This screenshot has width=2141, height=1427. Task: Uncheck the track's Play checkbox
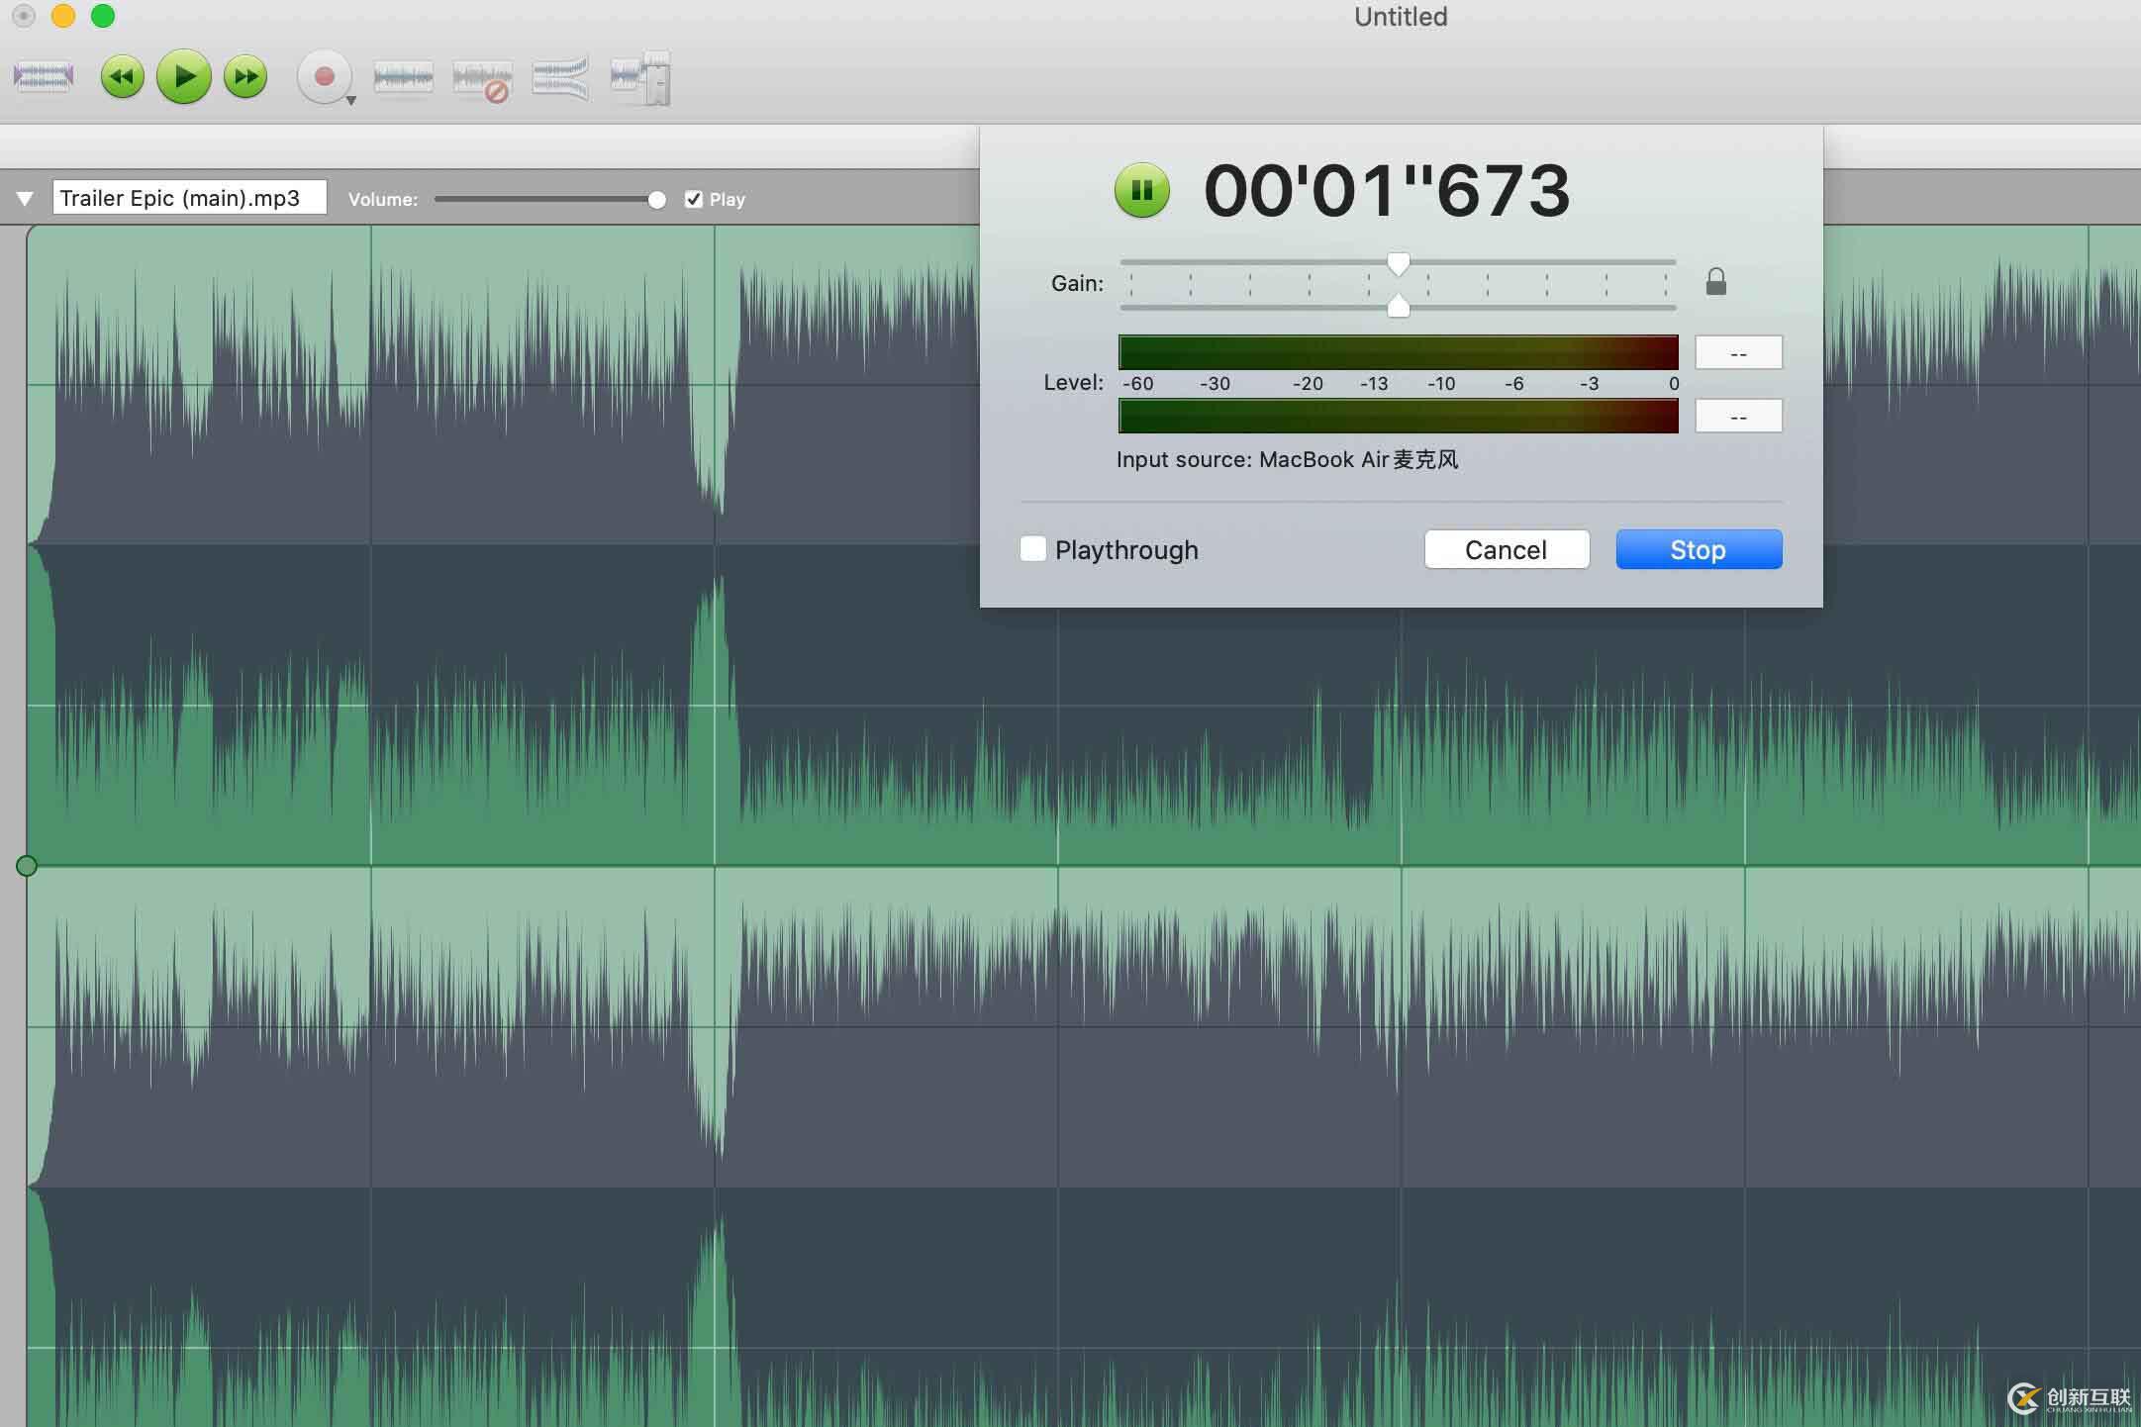click(694, 199)
